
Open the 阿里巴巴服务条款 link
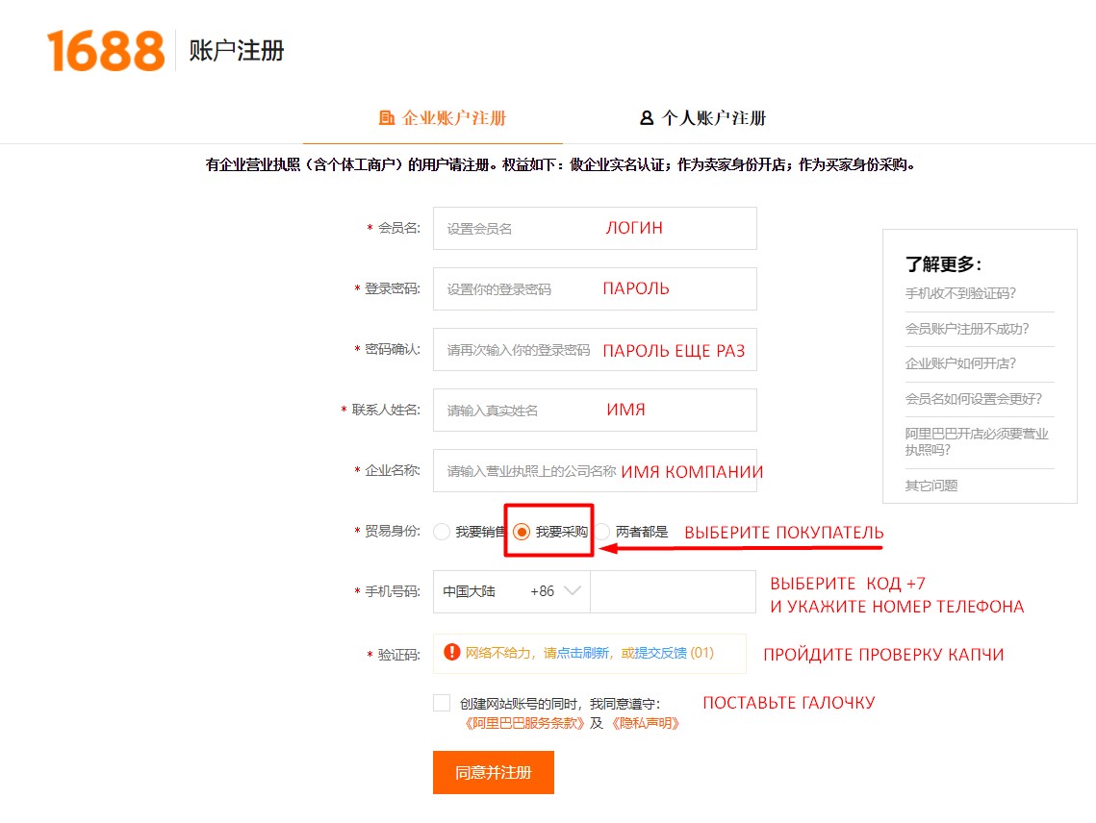[525, 723]
